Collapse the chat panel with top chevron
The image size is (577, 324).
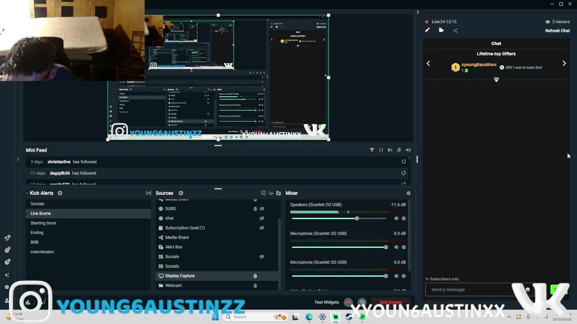click(417, 12)
